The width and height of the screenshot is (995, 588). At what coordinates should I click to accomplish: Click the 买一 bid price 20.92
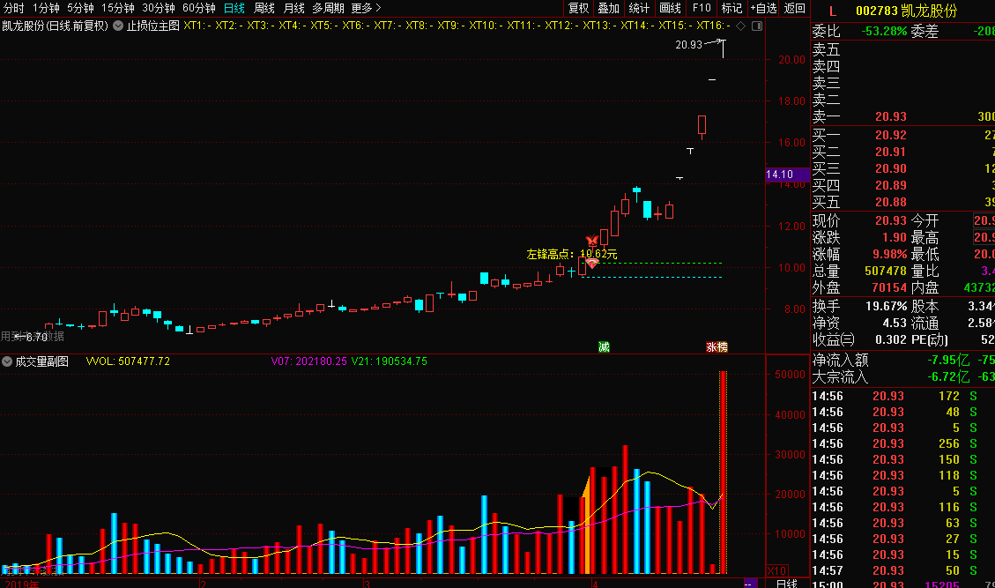(891, 135)
